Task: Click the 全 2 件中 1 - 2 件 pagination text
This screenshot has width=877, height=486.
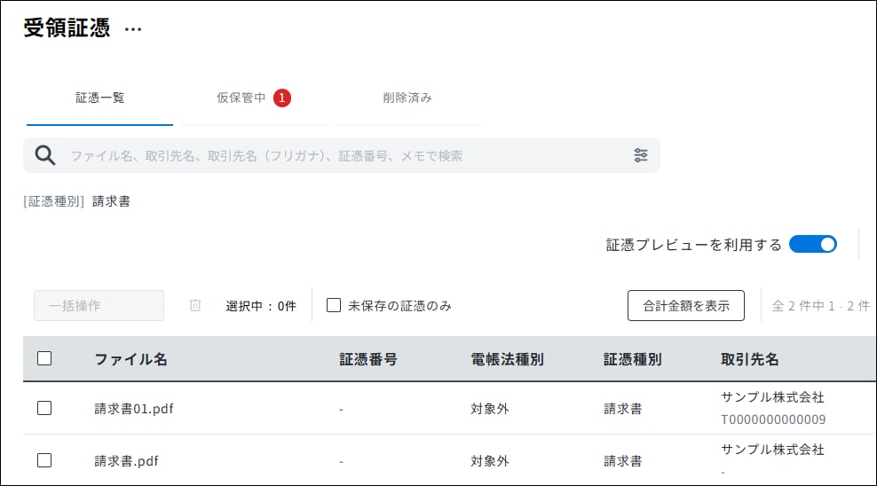Action: pyautogui.click(x=820, y=306)
